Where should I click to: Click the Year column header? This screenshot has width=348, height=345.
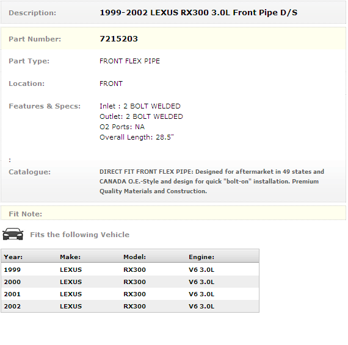[13, 257]
